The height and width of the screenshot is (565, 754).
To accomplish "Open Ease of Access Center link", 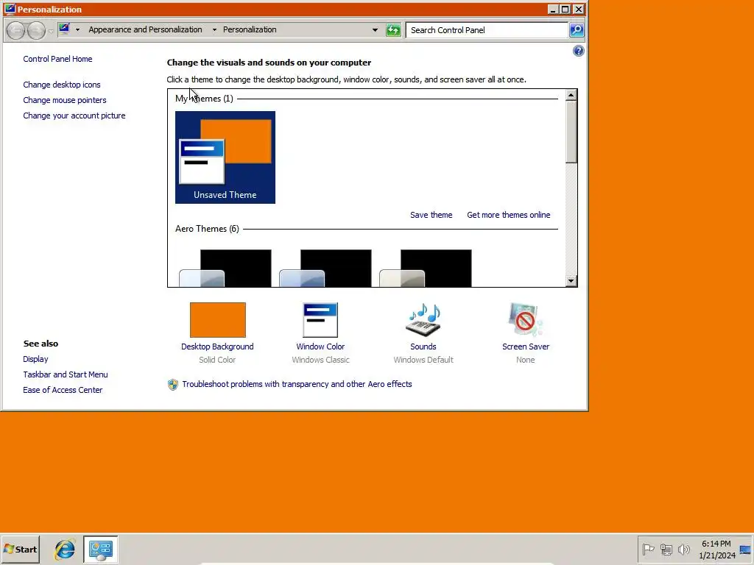I will coord(63,390).
